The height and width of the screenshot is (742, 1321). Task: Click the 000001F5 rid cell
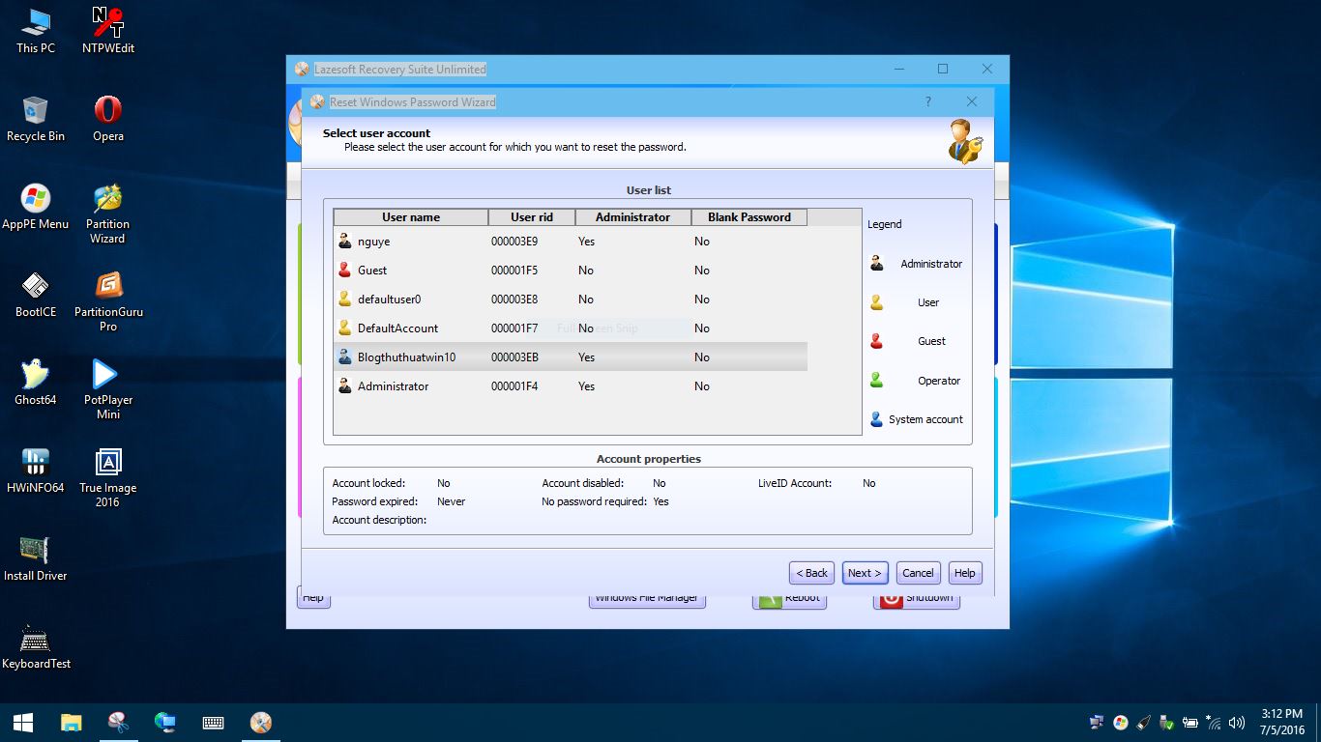[514, 271]
